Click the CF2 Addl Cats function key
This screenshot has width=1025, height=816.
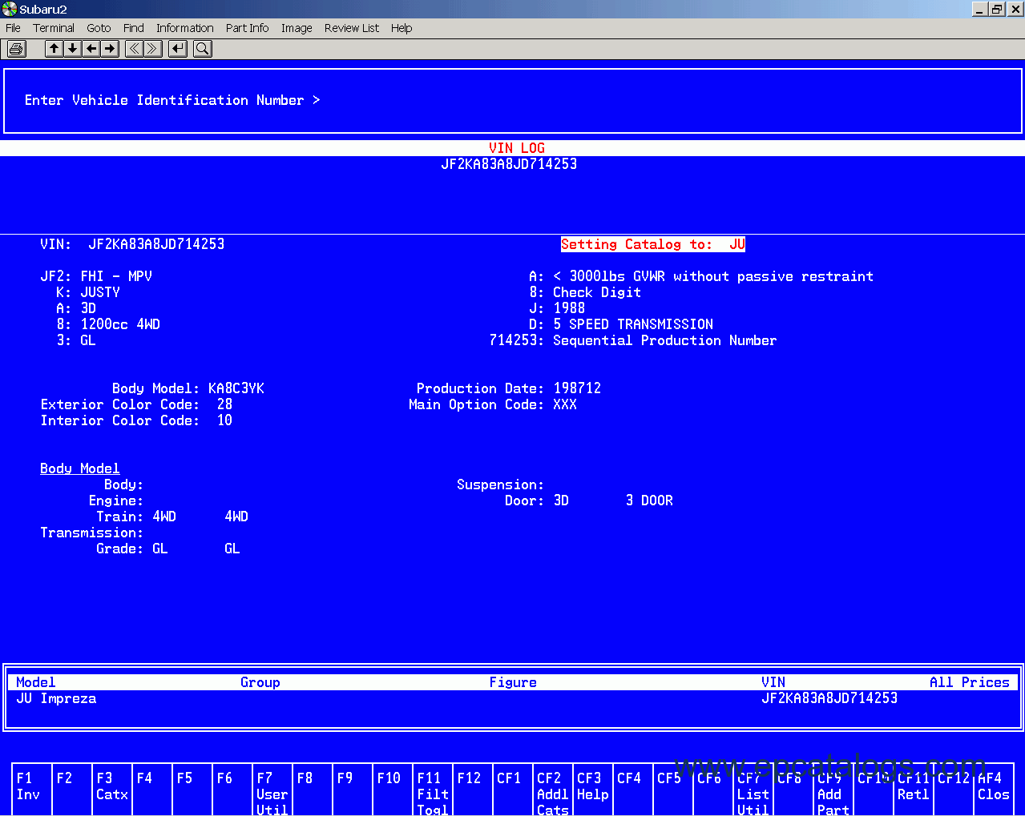(553, 790)
